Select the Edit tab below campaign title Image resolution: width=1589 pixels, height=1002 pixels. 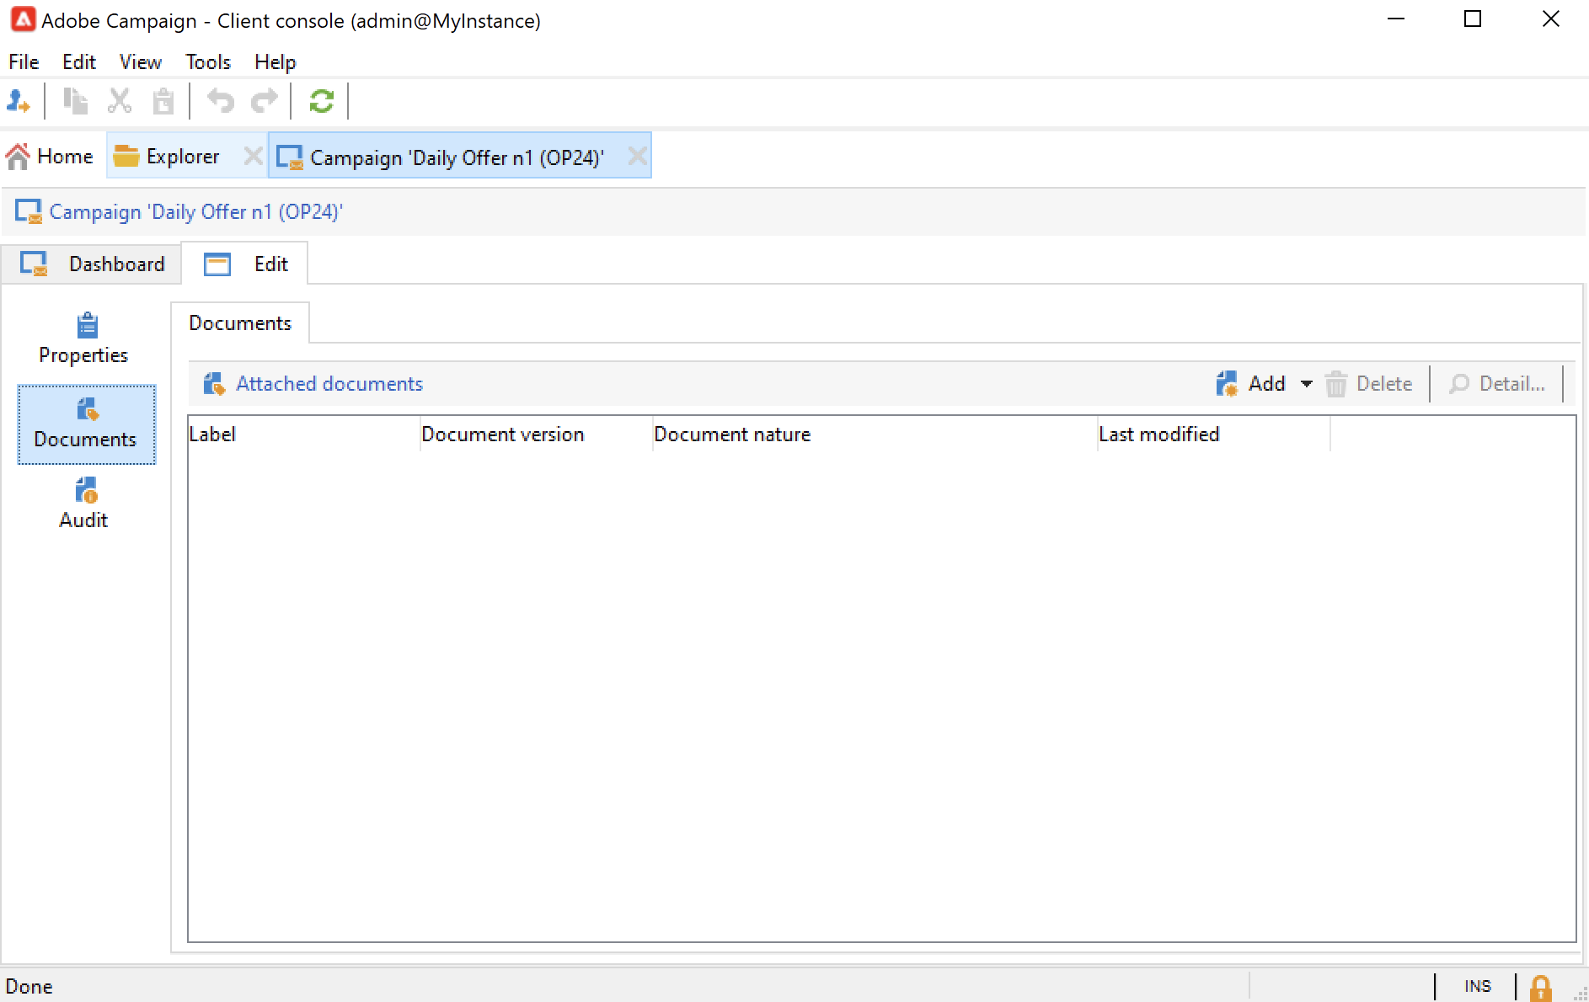pyautogui.click(x=245, y=264)
